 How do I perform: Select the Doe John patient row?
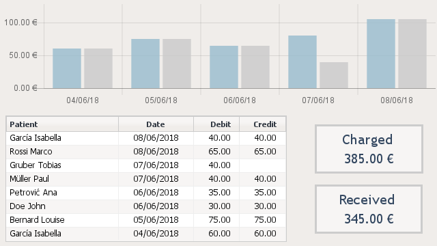pyautogui.click(x=146, y=206)
